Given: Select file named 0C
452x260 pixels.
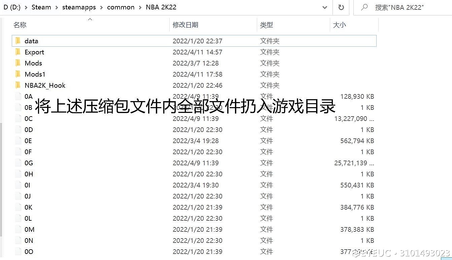Looking at the screenshot, I should tap(29, 119).
